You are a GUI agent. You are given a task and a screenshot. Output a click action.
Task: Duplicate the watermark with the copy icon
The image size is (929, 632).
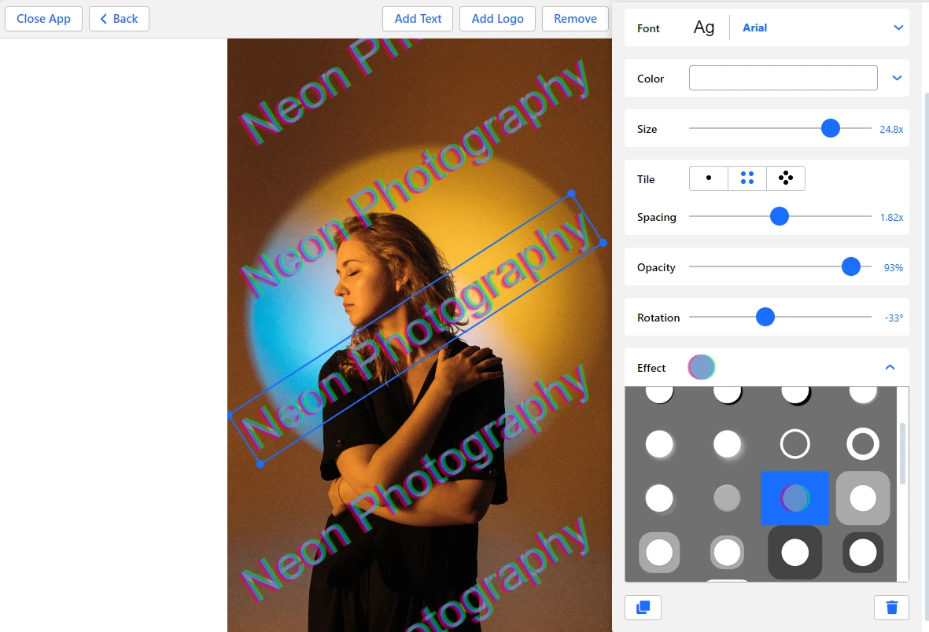[x=643, y=607]
